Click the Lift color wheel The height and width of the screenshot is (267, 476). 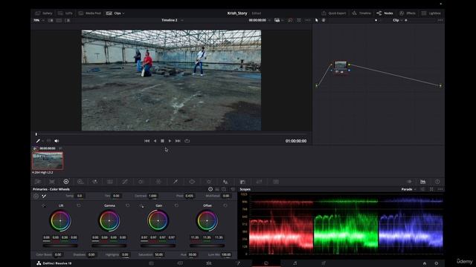tap(60, 221)
